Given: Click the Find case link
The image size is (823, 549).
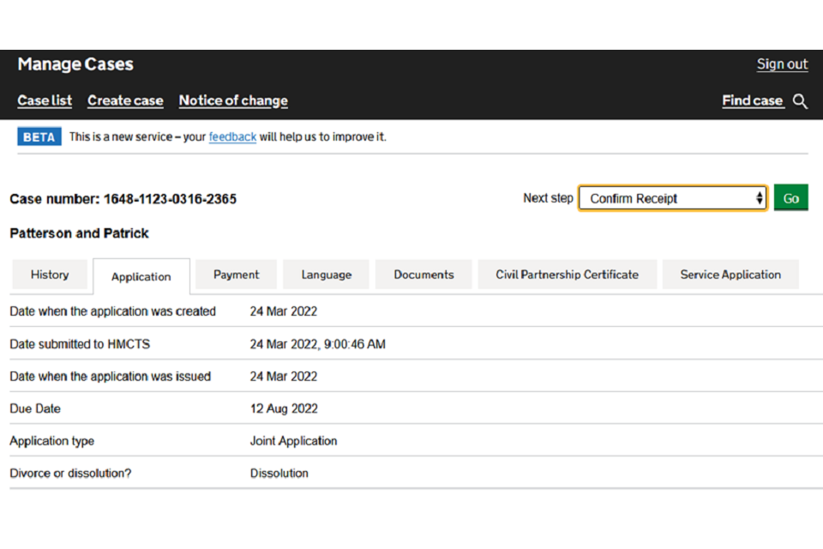Looking at the screenshot, I should [752, 100].
